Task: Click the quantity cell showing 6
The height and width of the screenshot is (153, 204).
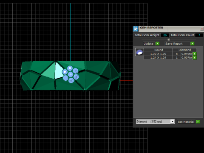Action: pos(177,54)
